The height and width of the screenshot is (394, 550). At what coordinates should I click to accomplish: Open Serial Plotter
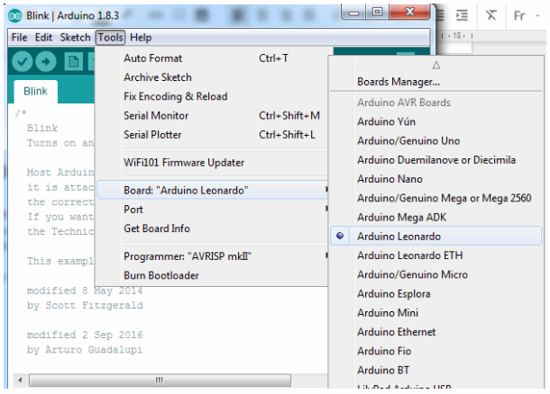coord(213,135)
